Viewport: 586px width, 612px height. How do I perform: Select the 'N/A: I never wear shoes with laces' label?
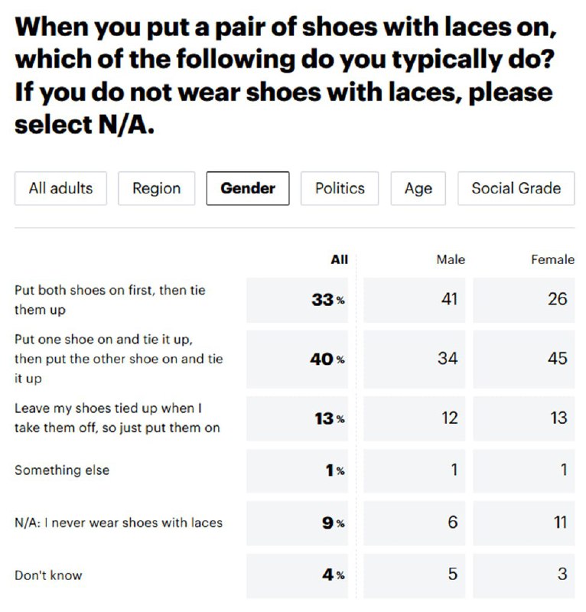point(119,522)
